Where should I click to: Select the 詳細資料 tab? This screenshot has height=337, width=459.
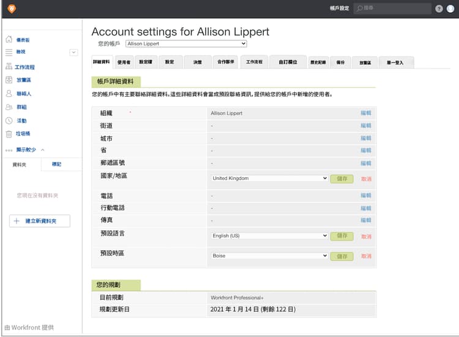click(102, 62)
